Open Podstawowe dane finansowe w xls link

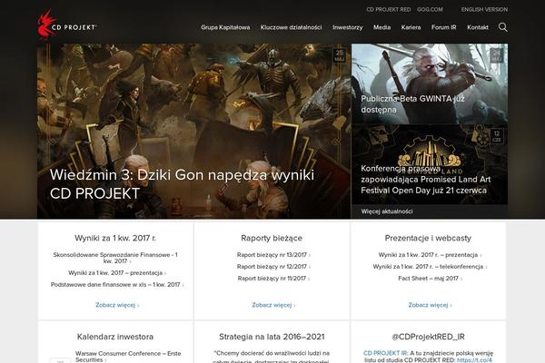pyautogui.click(x=117, y=285)
